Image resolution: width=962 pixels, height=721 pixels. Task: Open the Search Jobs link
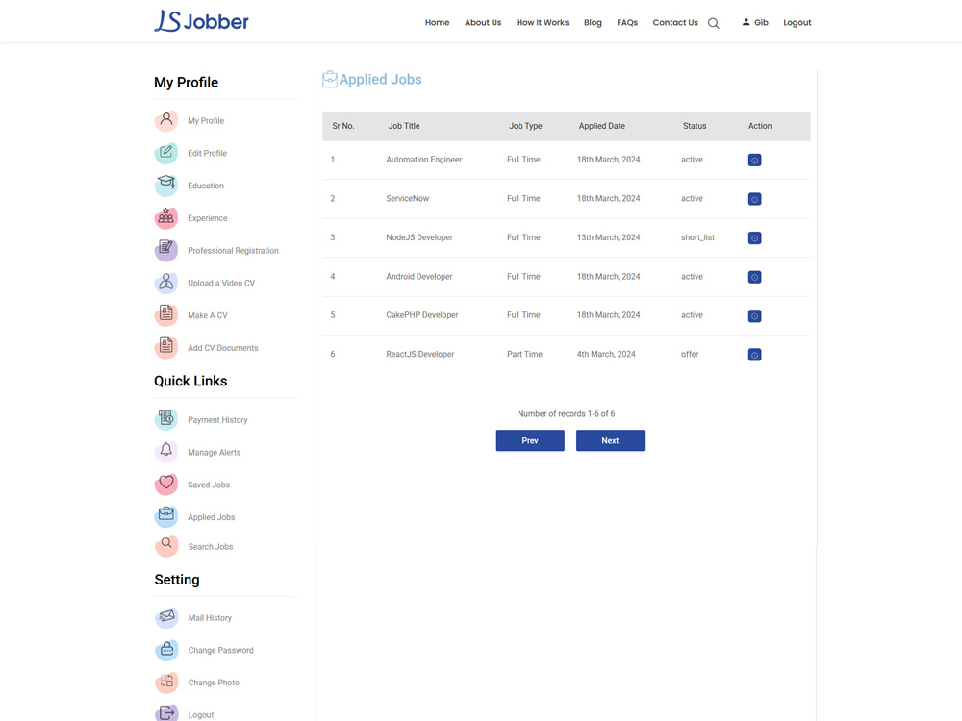tap(211, 547)
